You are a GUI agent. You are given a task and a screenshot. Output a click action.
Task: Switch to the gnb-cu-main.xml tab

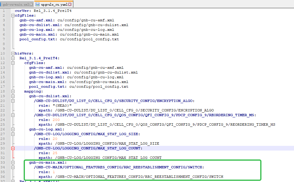coord(16,4)
